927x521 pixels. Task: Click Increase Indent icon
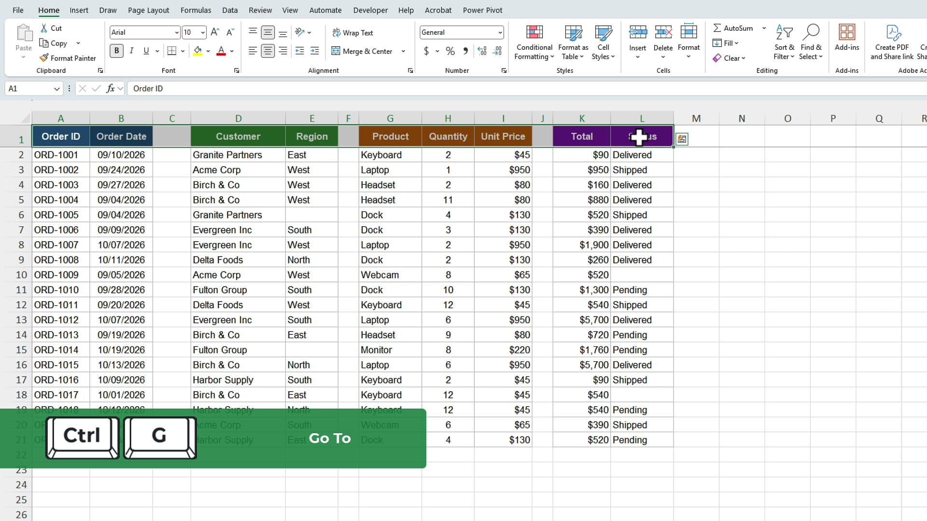(315, 51)
